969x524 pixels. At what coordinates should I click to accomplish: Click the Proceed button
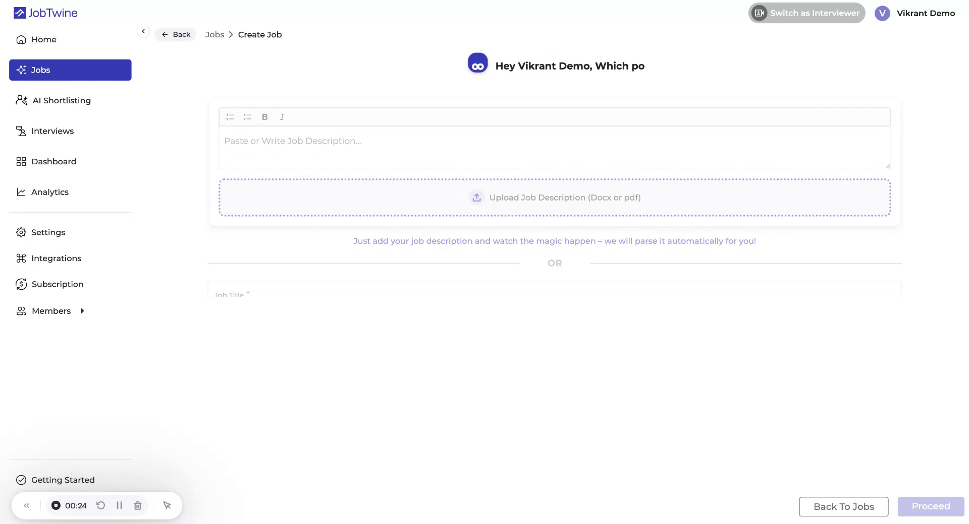tap(931, 506)
